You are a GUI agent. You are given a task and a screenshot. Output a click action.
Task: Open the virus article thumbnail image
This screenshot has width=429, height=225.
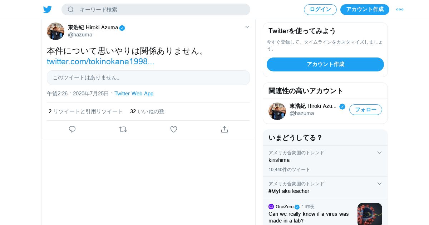(x=370, y=214)
